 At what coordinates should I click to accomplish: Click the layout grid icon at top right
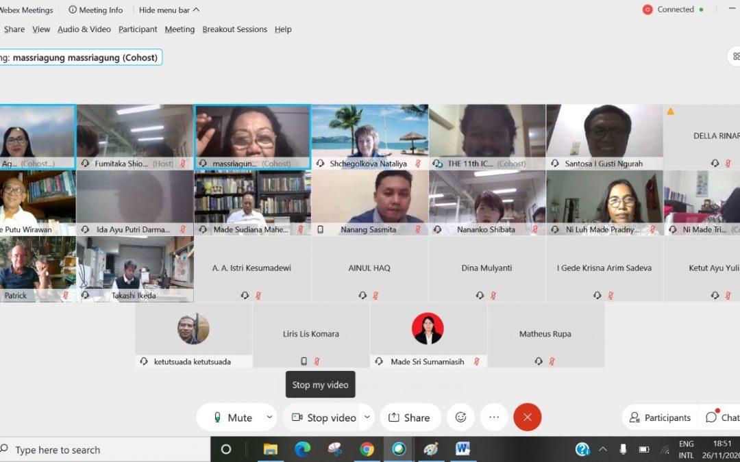tap(735, 57)
